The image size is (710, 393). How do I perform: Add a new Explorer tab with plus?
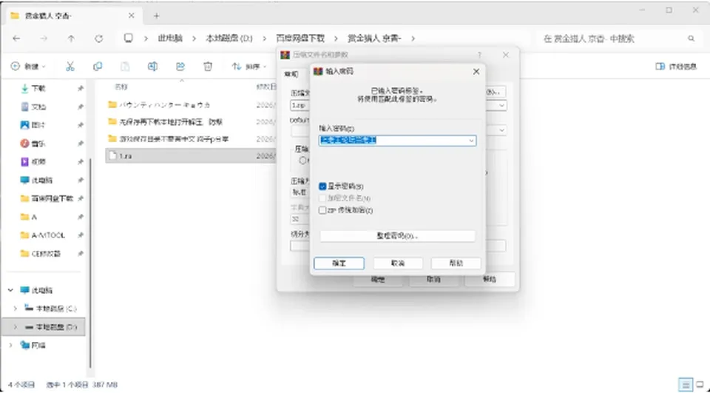tap(156, 16)
